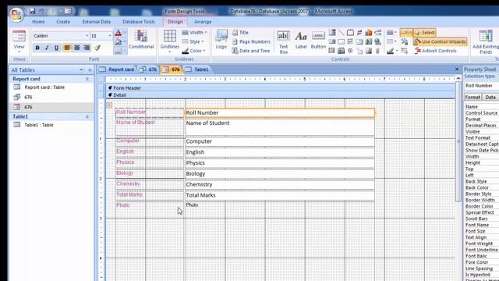Collapse the navigation pane with chevron
This screenshot has width=499, height=281.
pyautogui.click(x=90, y=69)
